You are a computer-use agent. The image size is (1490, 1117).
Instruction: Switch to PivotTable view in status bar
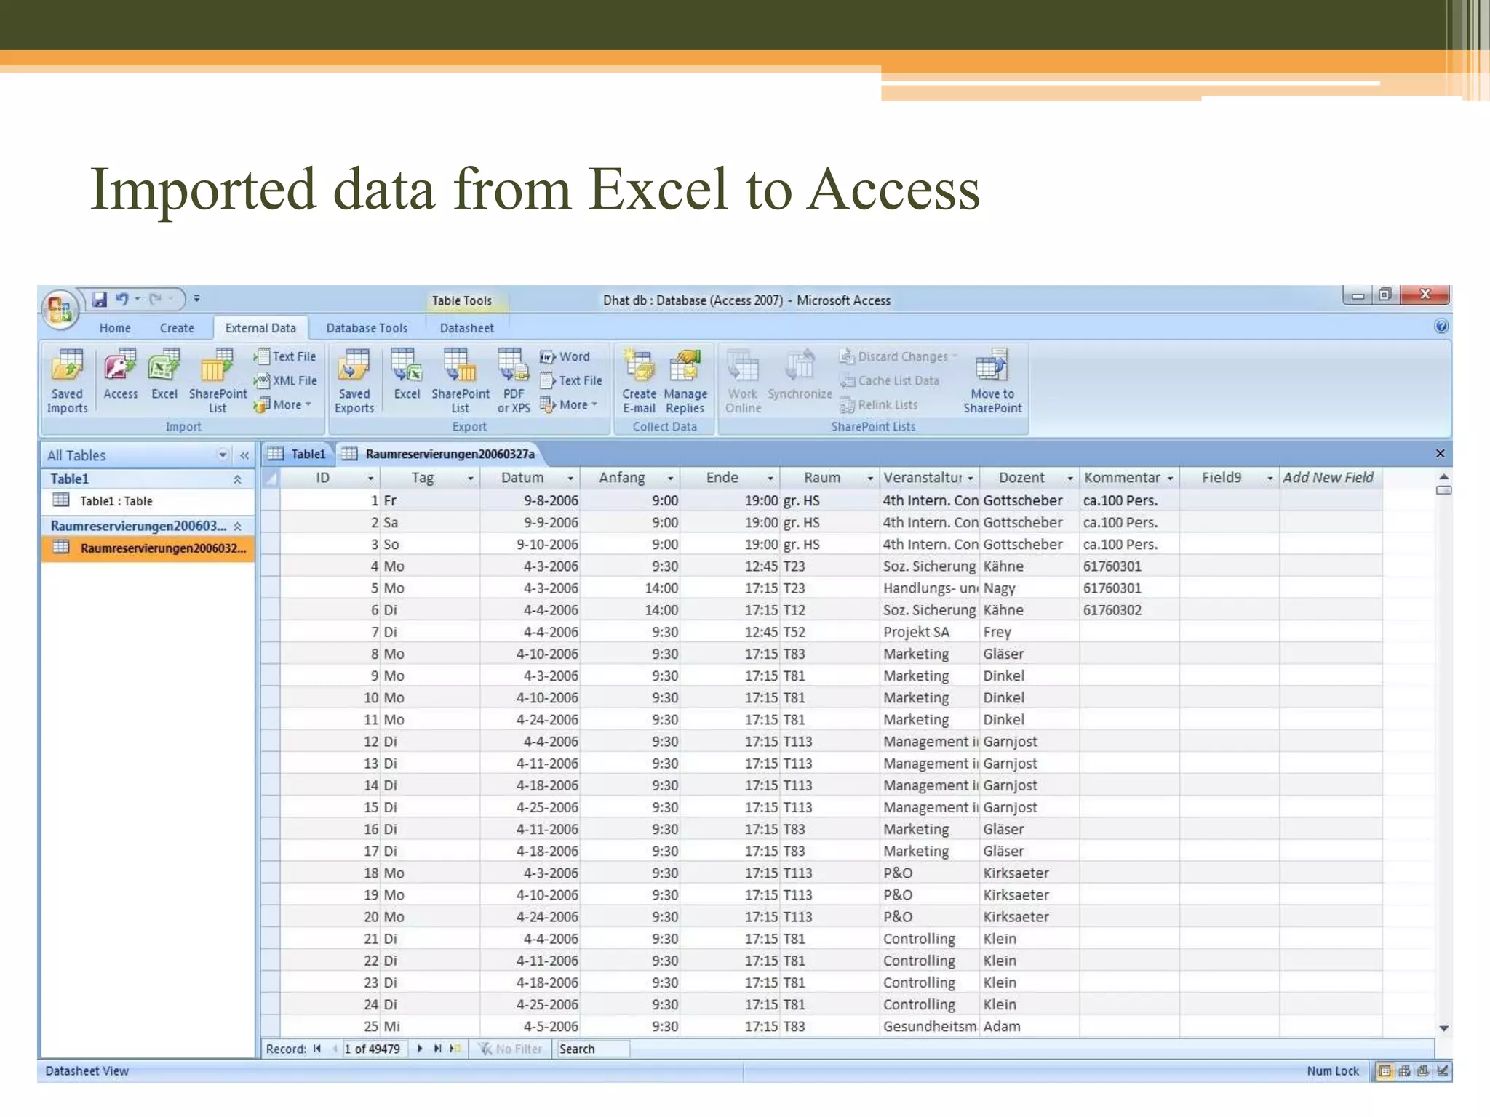(1404, 1071)
